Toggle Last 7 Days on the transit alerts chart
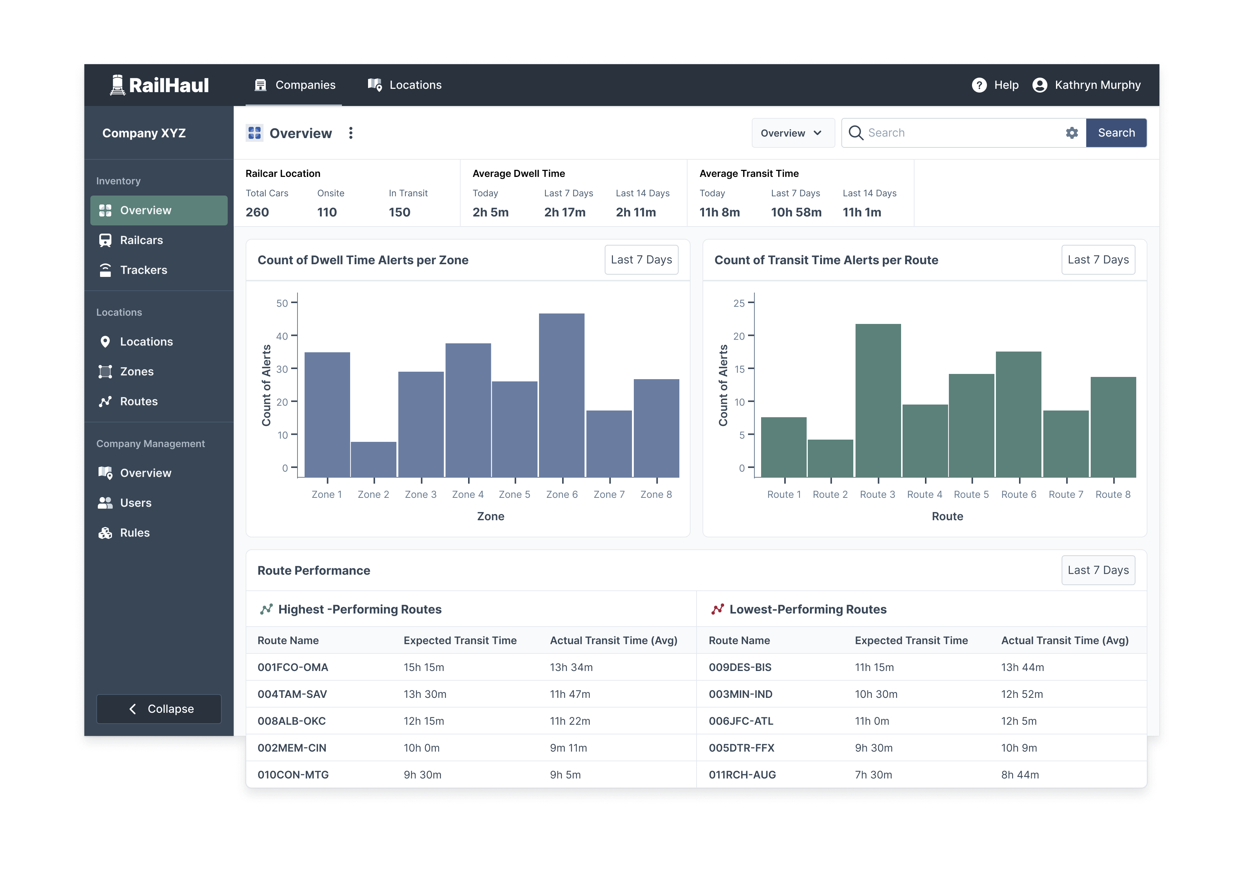This screenshot has height=874, width=1243. (1098, 260)
